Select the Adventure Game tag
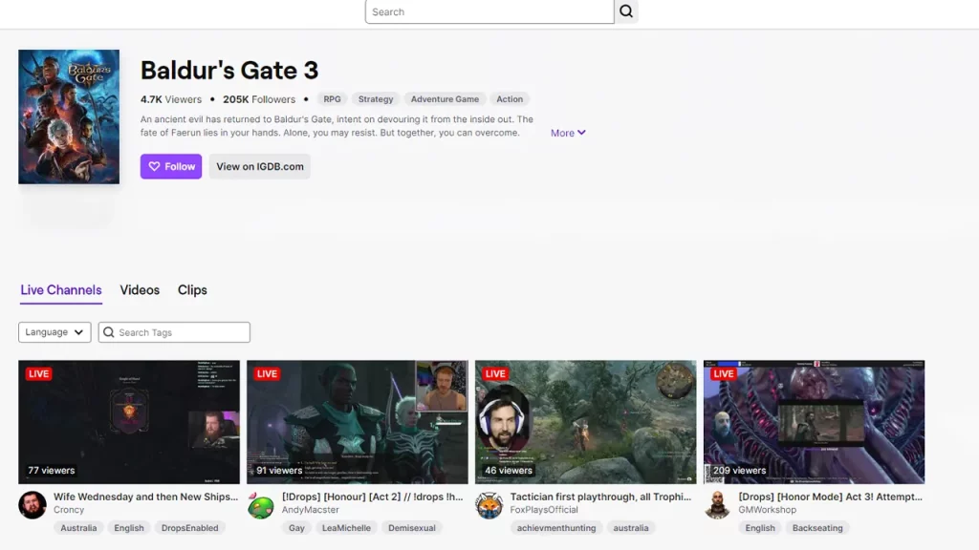Image resolution: width=979 pixels, height=550 pixels. tap(446, 99)
